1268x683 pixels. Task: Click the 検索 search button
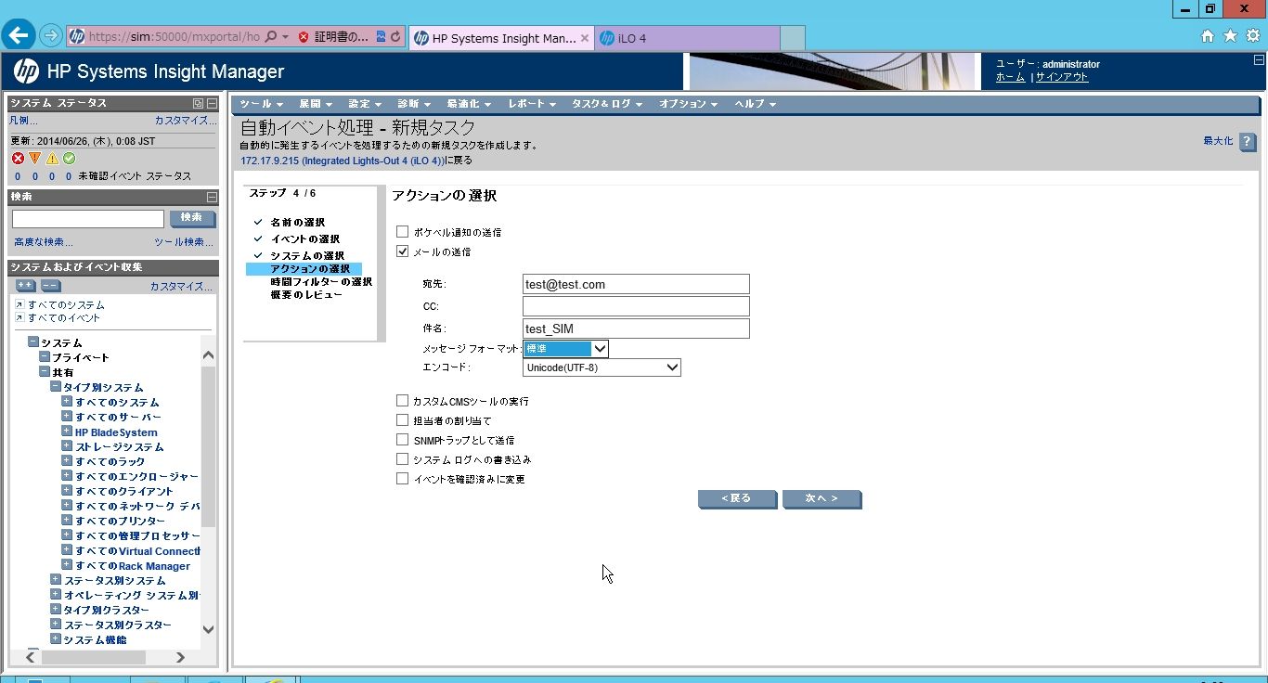point(192,218)
